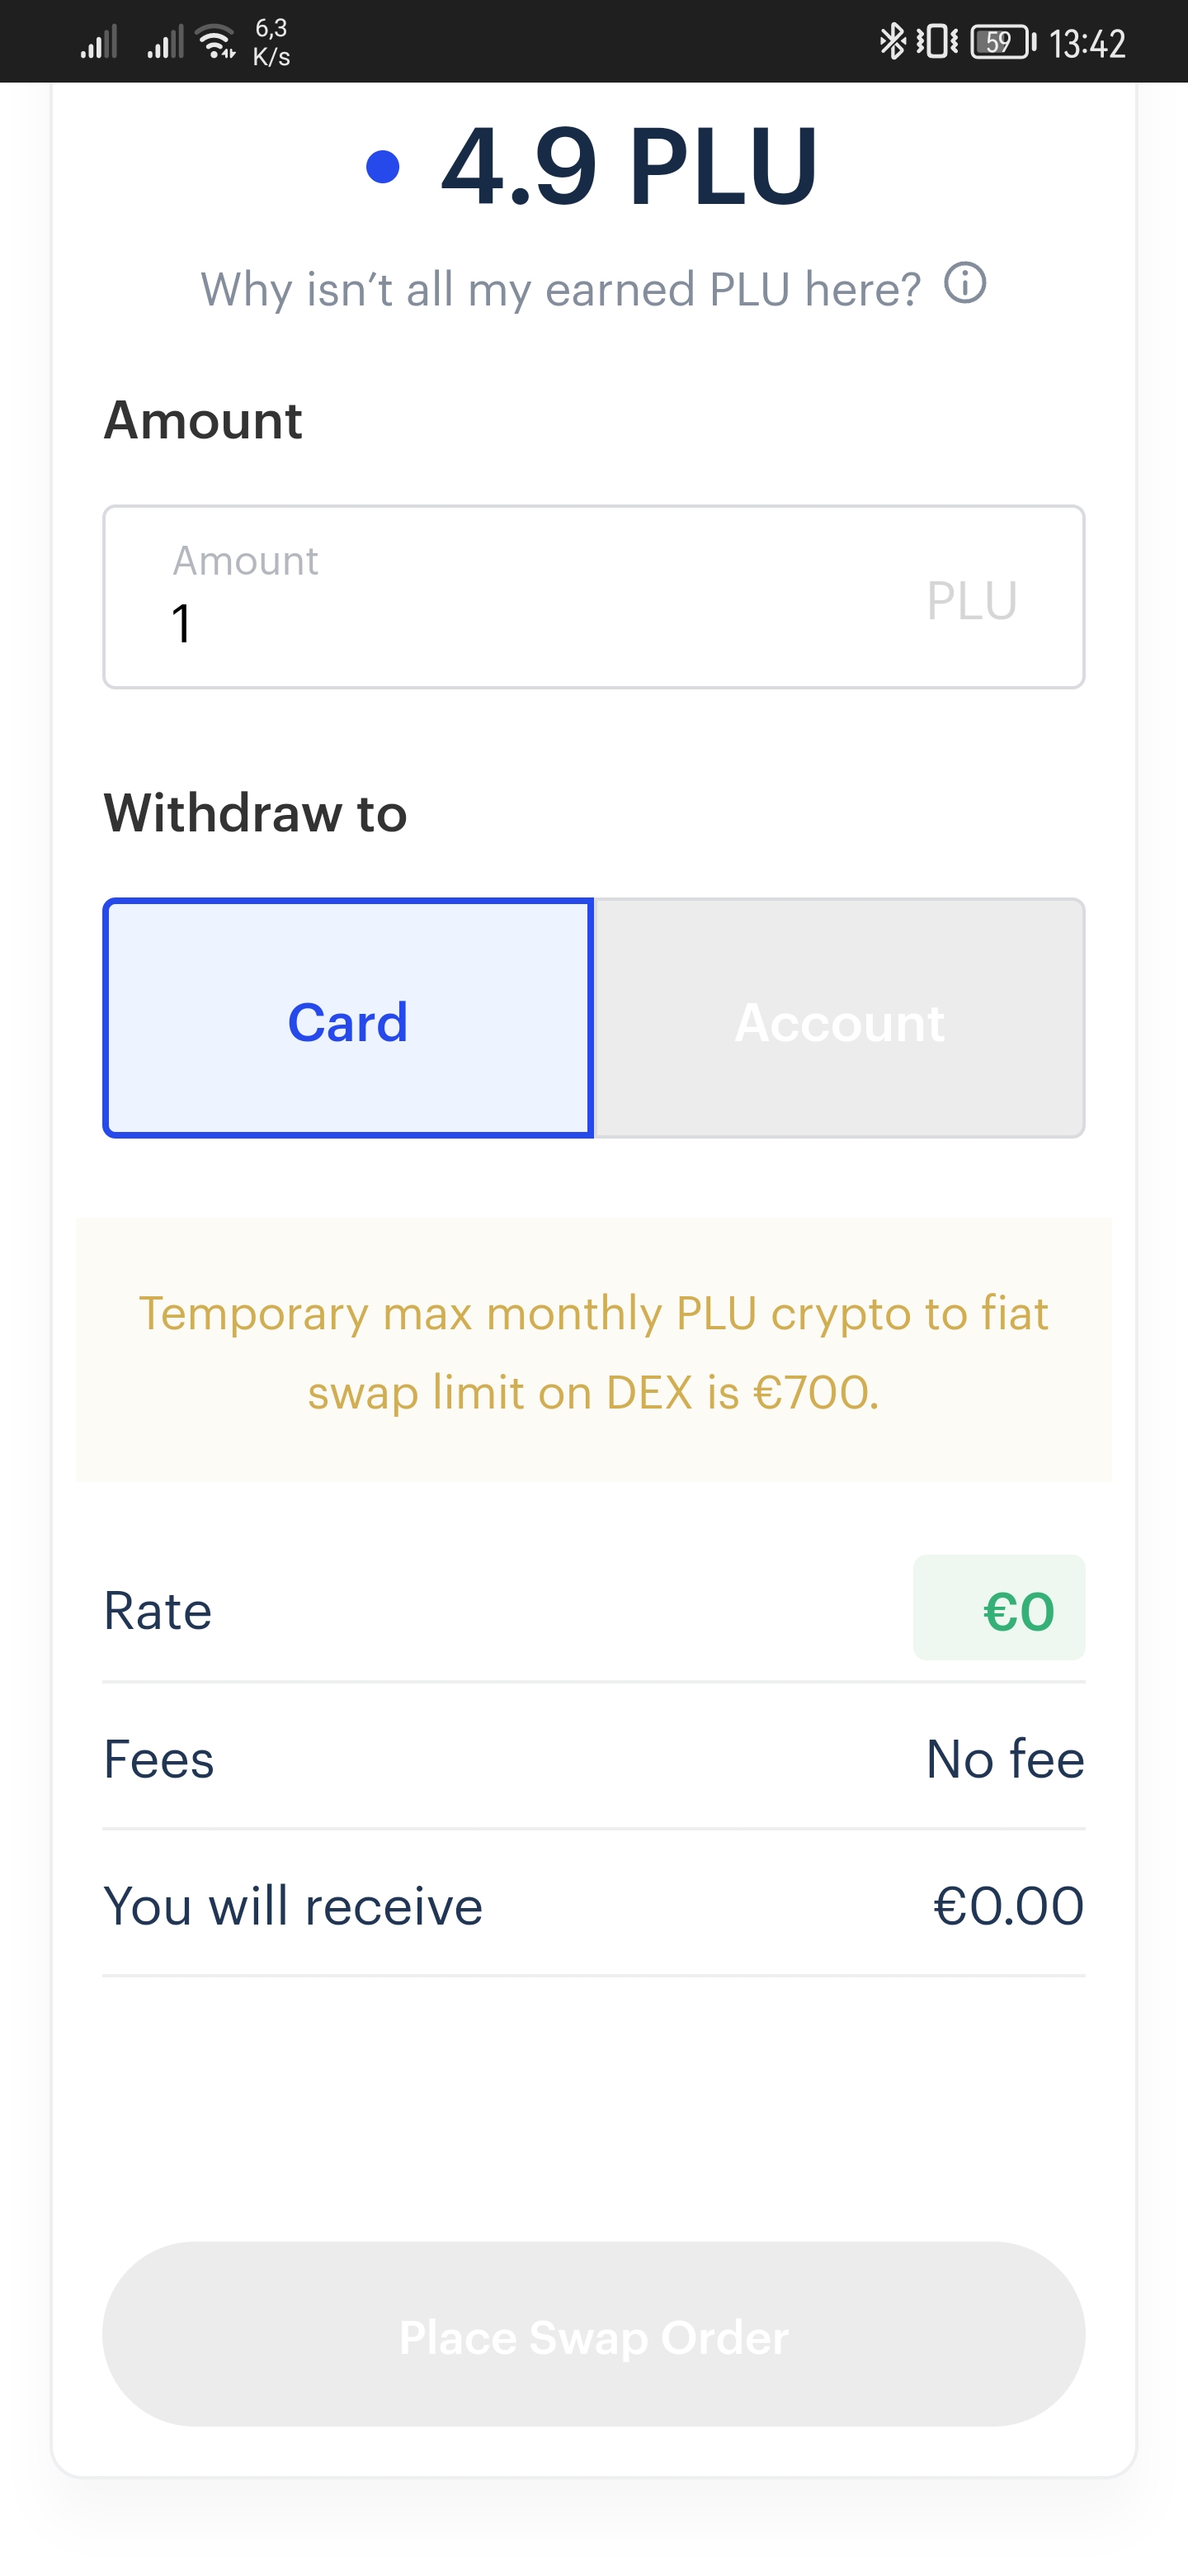This screenshot has width=1188, height=2576.
Task: Tap the battery indicator showing 59
Action: (1003, 42)
